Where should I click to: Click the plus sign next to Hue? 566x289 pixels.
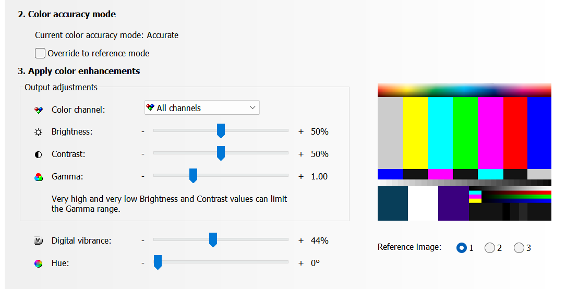point(301,263)
